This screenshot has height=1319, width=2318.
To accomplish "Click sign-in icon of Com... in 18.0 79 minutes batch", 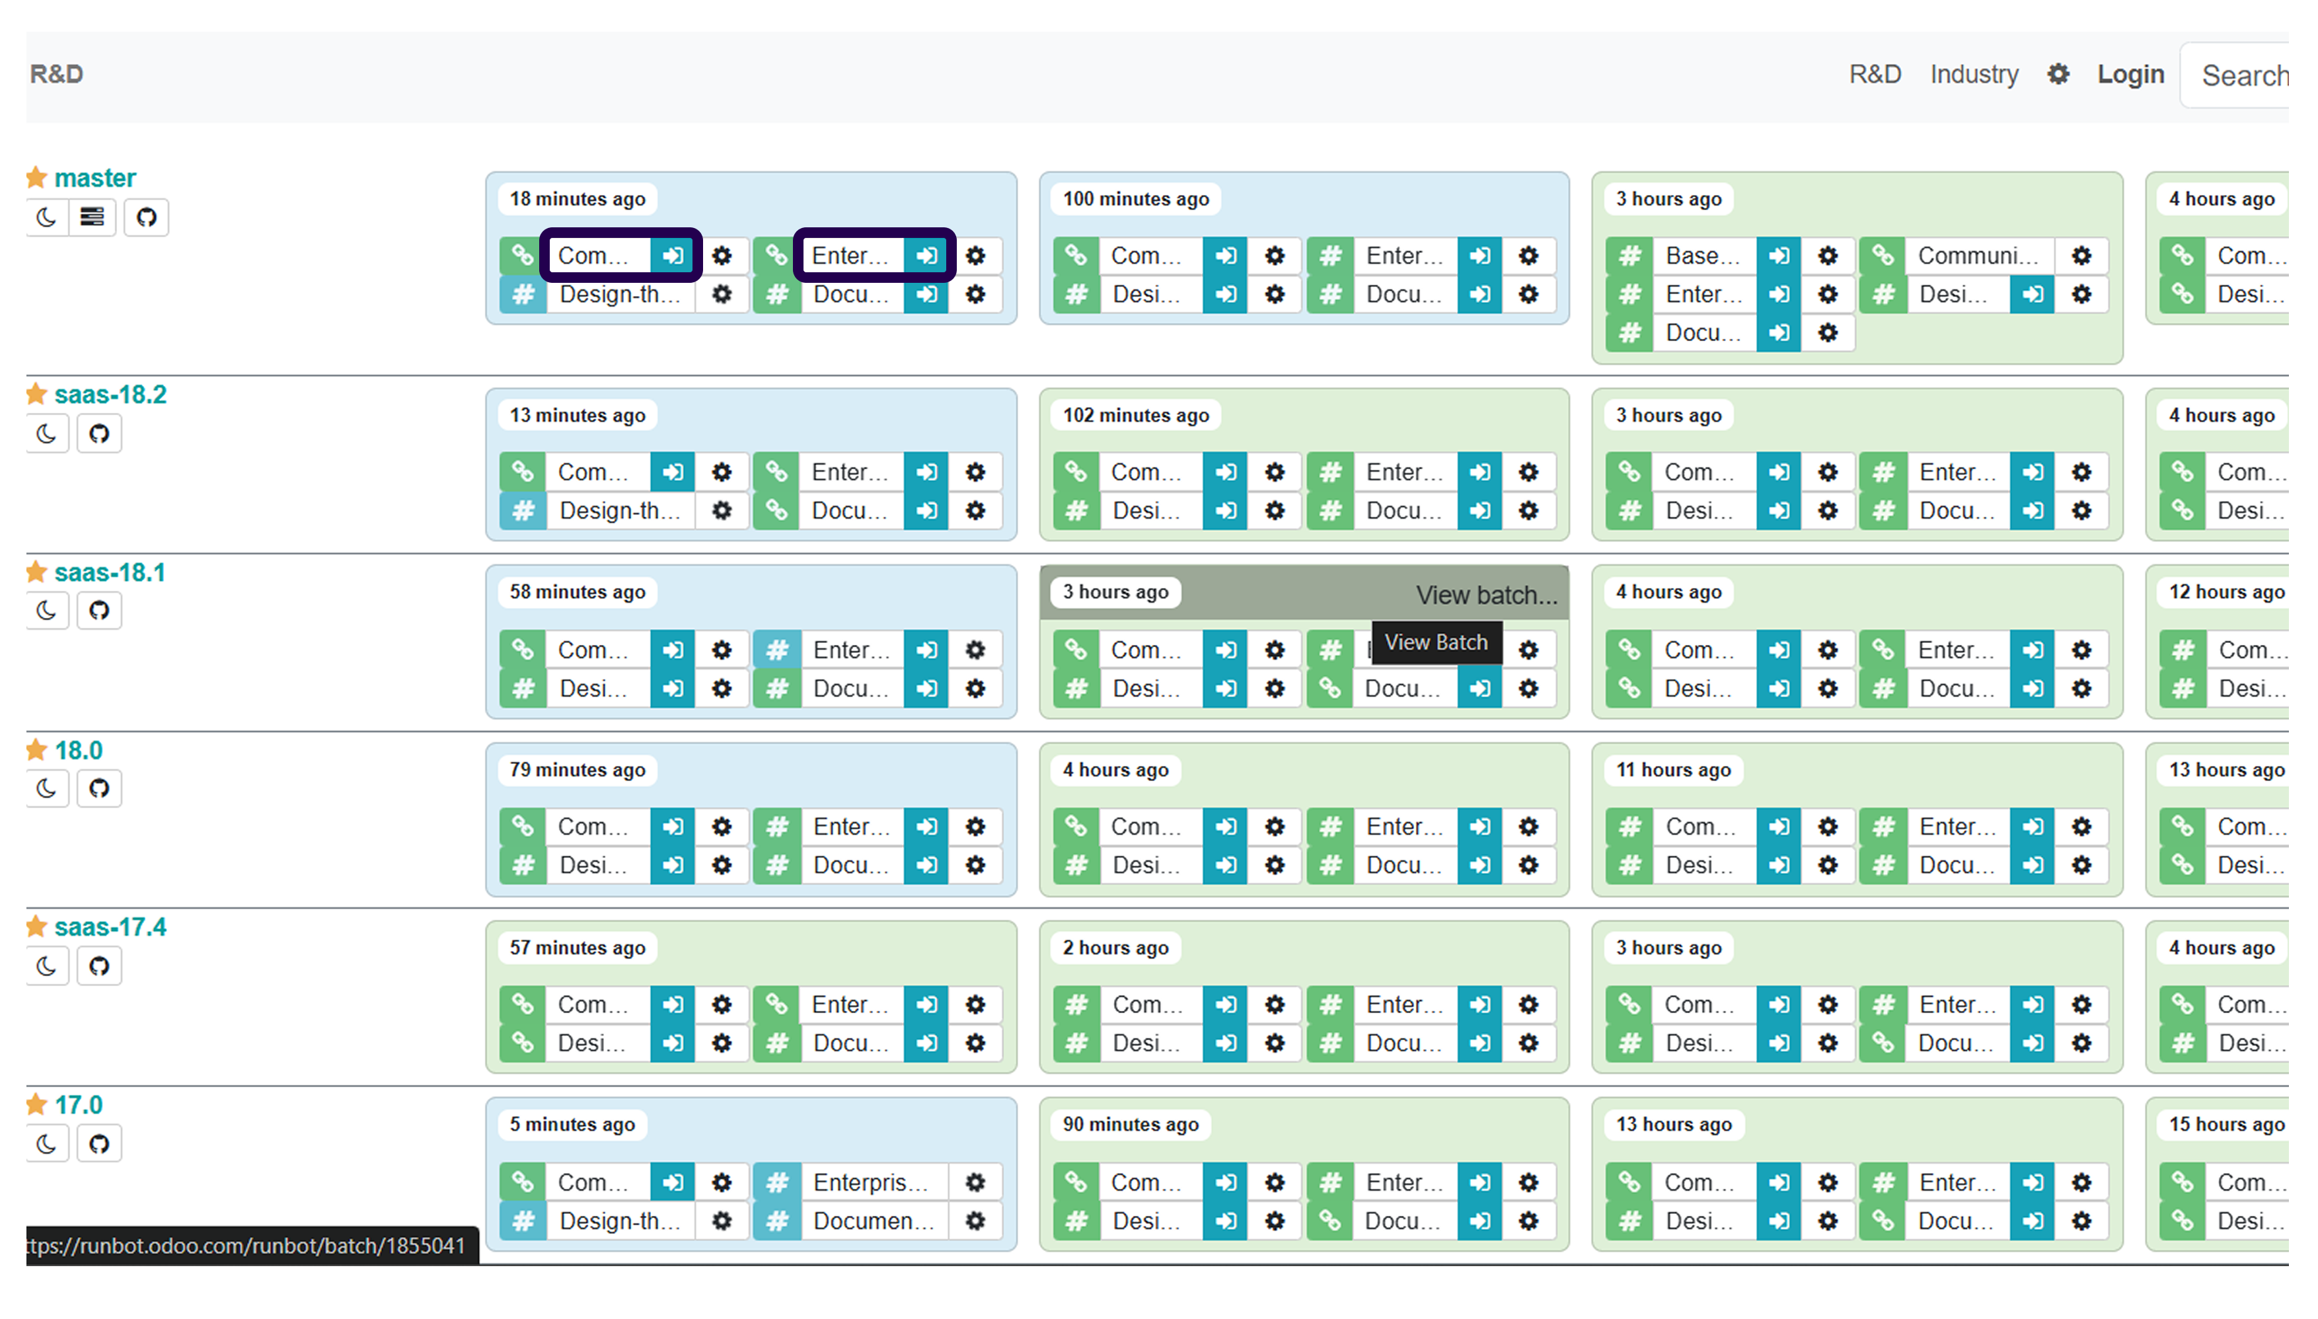I will [673, 826].
